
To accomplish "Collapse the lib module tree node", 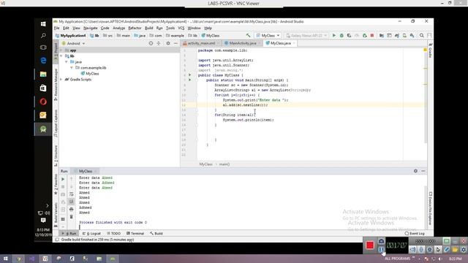I will point(61,56).
